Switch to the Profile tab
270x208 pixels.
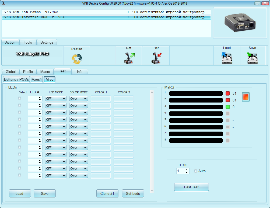click(28, 72)
